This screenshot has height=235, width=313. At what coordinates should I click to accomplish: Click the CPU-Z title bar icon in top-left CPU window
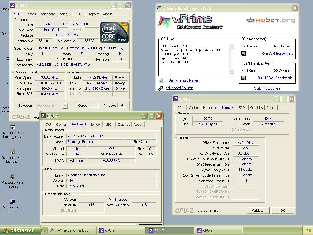pyautogui.click(x=12, y=5)
